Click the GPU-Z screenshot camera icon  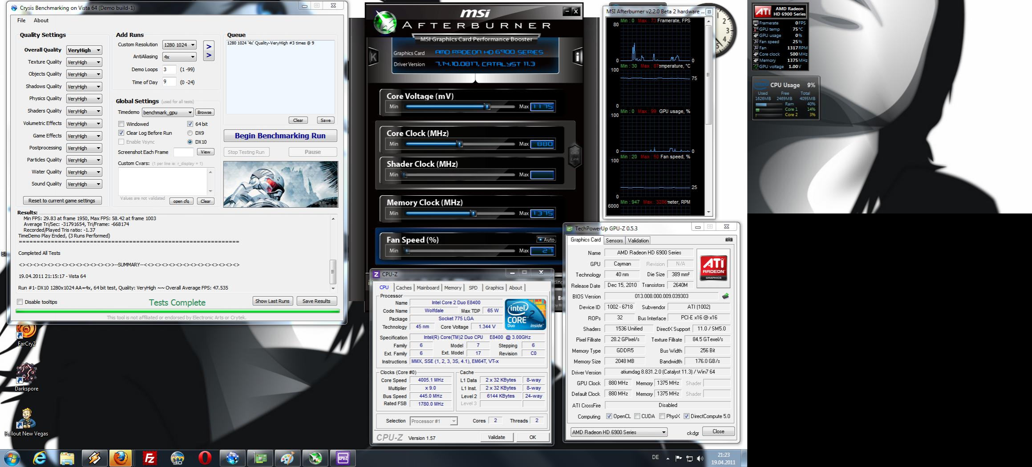tap(729, 240)
